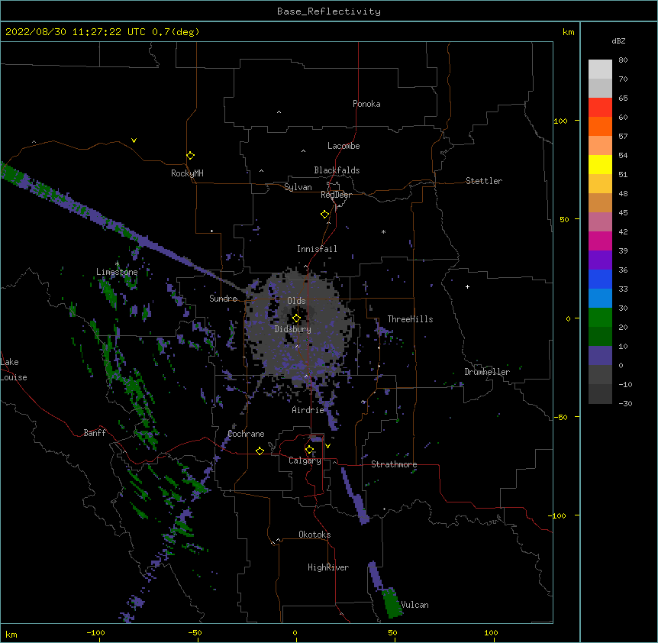Click the Sundre city label
This screenshot has height=643, width=658.
tap(223, 299)
